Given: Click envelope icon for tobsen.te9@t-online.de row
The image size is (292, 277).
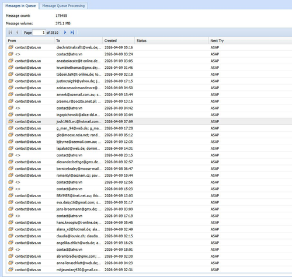Looking at the screenshot, I should click(x=11, y=74).
